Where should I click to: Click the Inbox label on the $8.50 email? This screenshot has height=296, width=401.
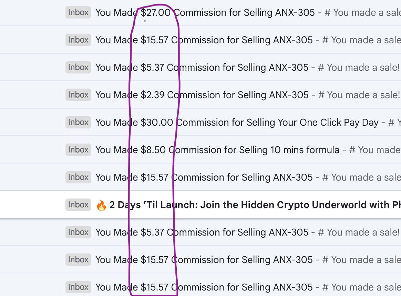click(x=78, y=150)
